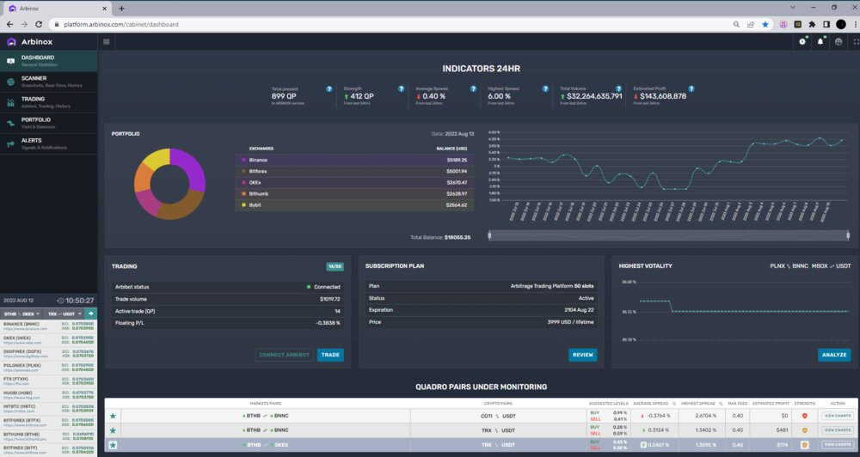The width and height of the screenshot is (860, 457).
Task: Click HUOBI (HOBI) ticker entry
Action: click(x=48, y=394)
